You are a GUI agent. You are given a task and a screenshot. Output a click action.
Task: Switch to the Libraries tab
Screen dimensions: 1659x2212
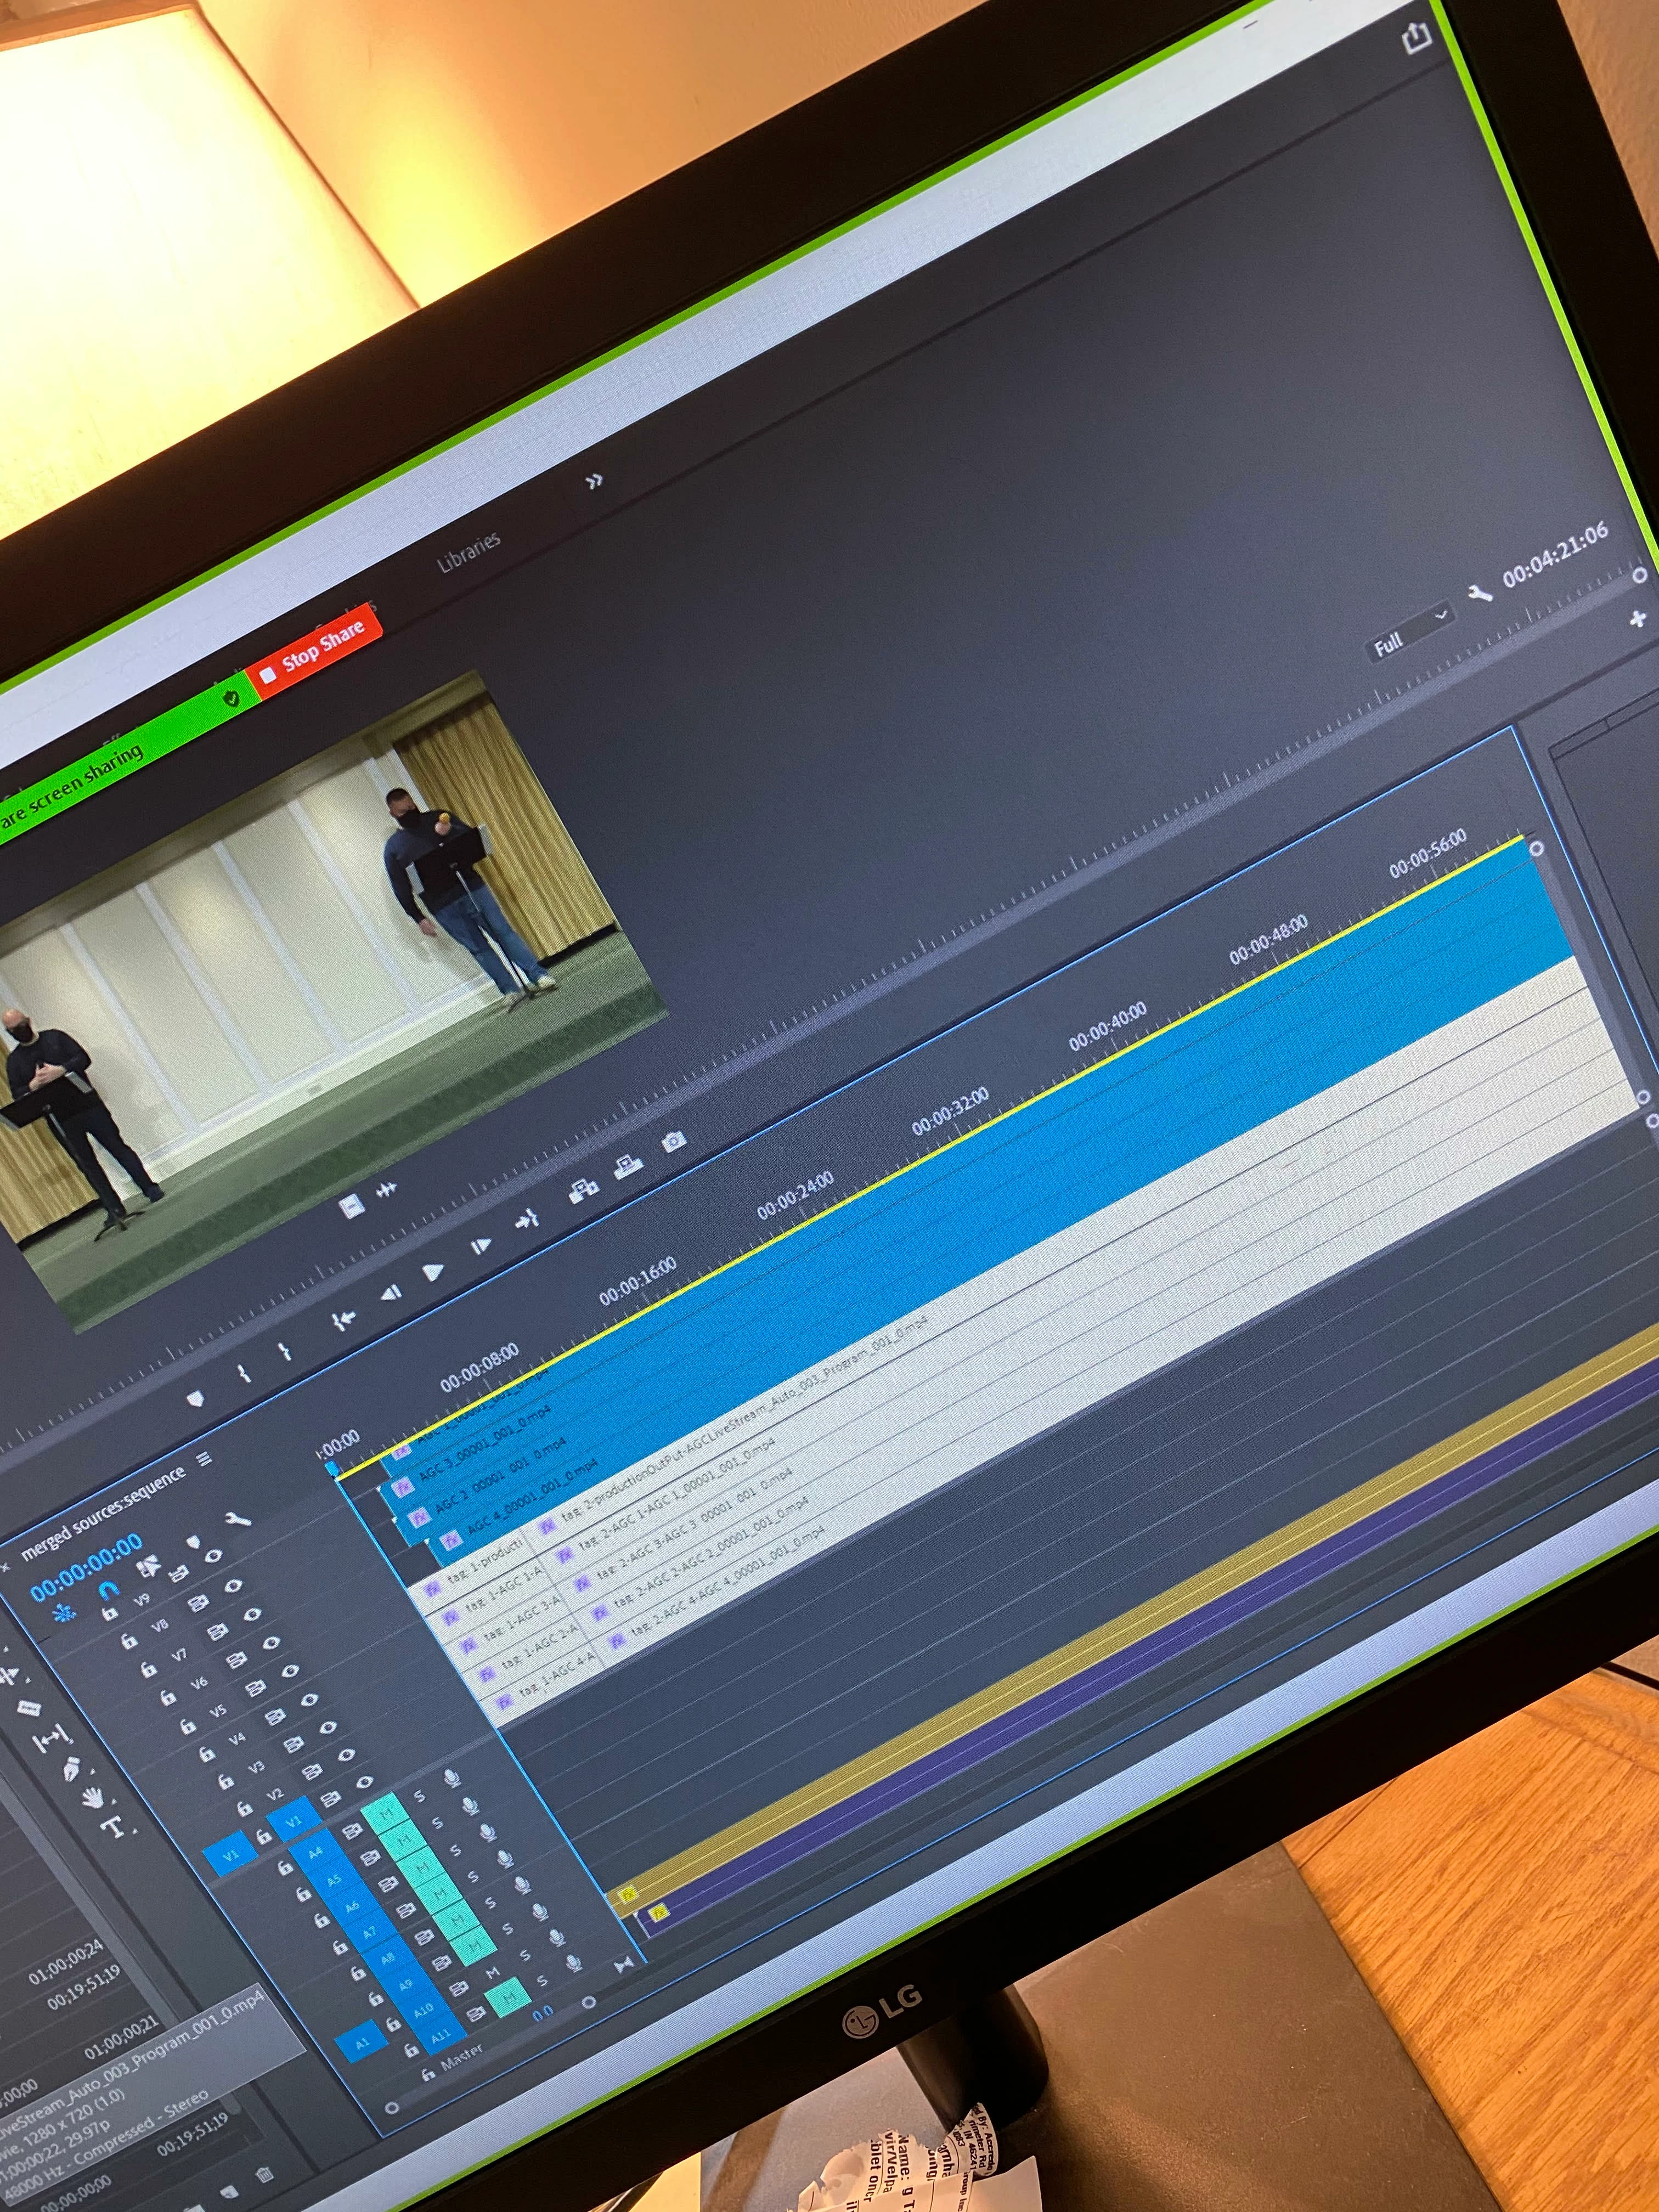click(x=468, y=552)
